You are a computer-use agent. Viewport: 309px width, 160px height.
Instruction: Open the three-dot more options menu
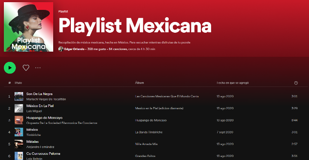click(38, 68)
